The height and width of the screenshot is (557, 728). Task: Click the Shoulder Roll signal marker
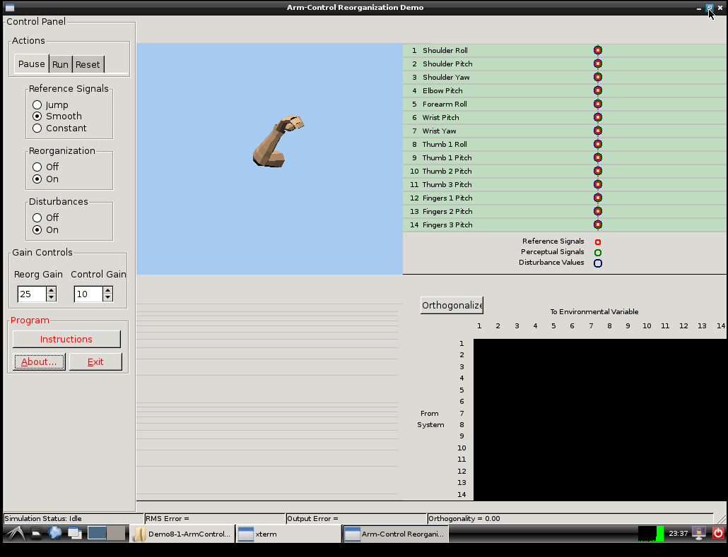click(598, 50)
